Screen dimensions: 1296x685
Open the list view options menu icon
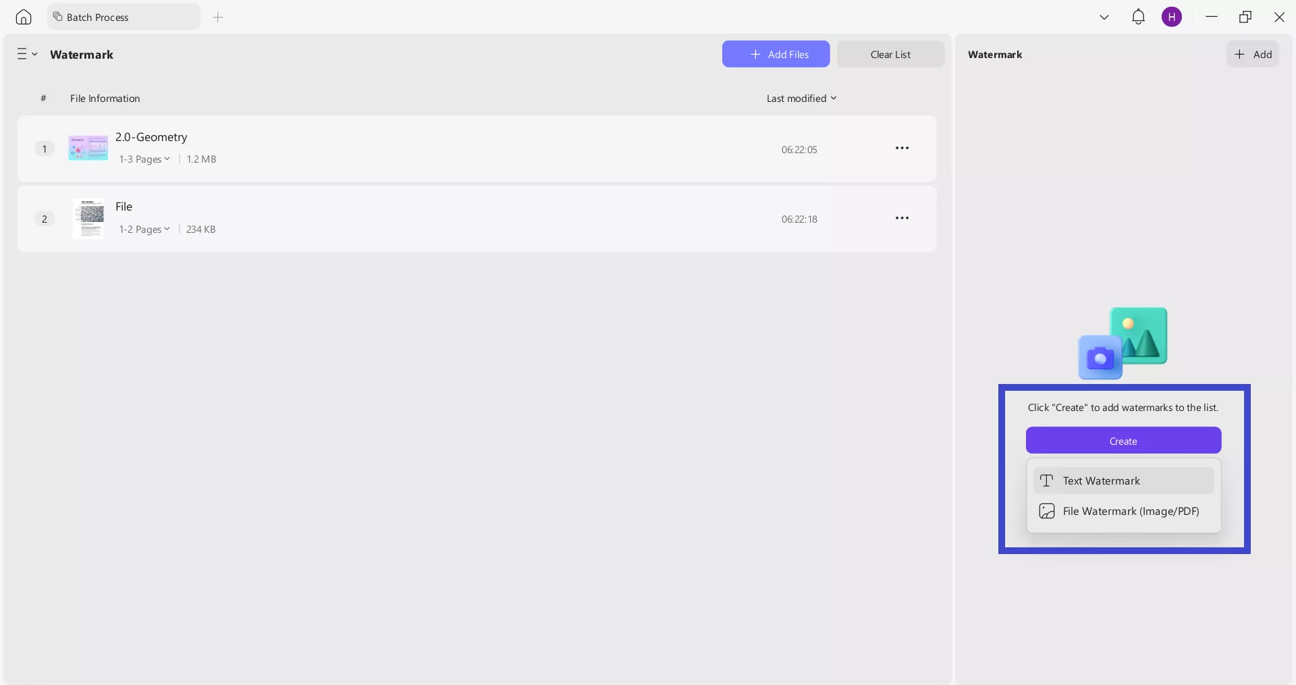coord(27,54)
